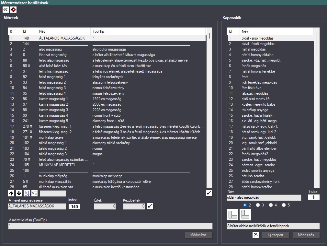Select radio option 2
The width and height of the screenshot is (327, 246).
[245, 205]
